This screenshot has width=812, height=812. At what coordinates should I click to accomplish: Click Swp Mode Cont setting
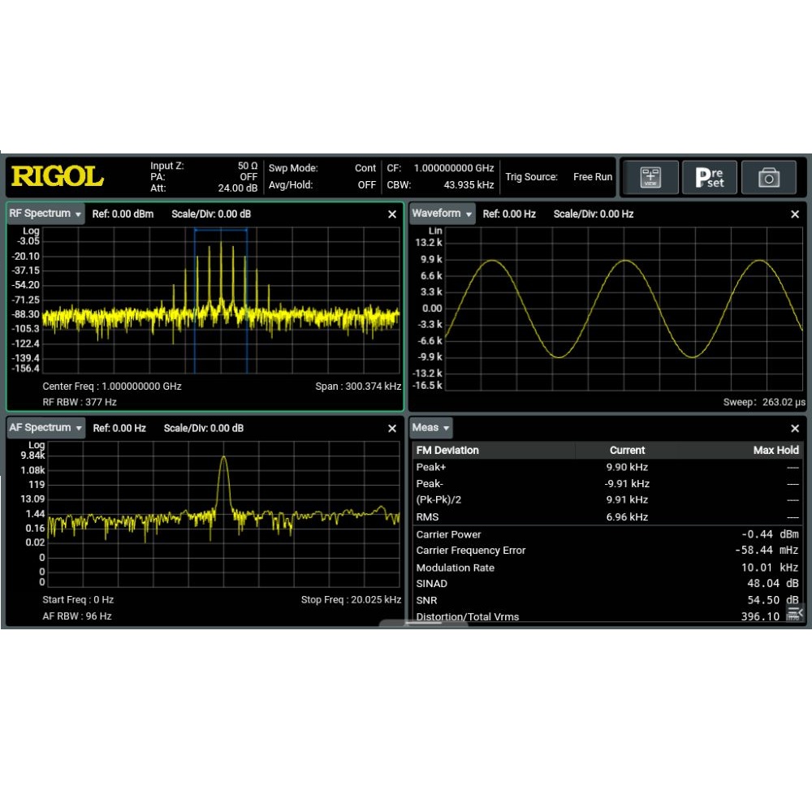click(x=322, y=168)
